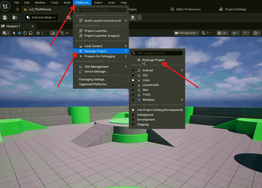Screen dimensions: 262x188
Task: Toggle the angle snap icon showing 0
Action: [65, 33]
